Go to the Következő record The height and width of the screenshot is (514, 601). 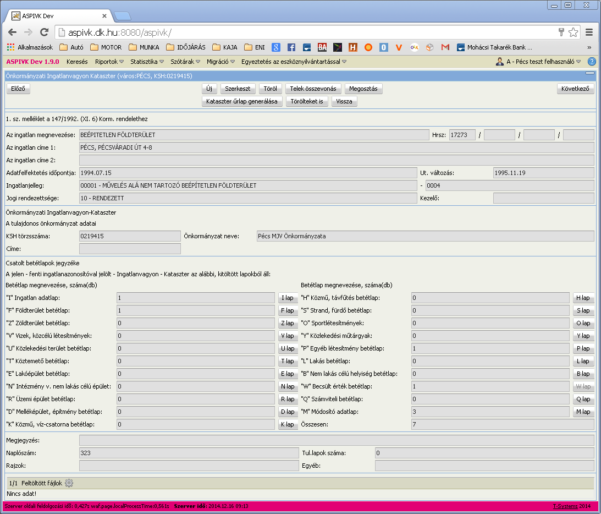pos(575,89)
